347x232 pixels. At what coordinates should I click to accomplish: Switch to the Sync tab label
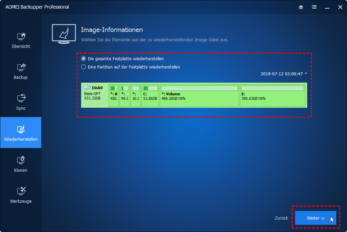click(x=21, y=108)
